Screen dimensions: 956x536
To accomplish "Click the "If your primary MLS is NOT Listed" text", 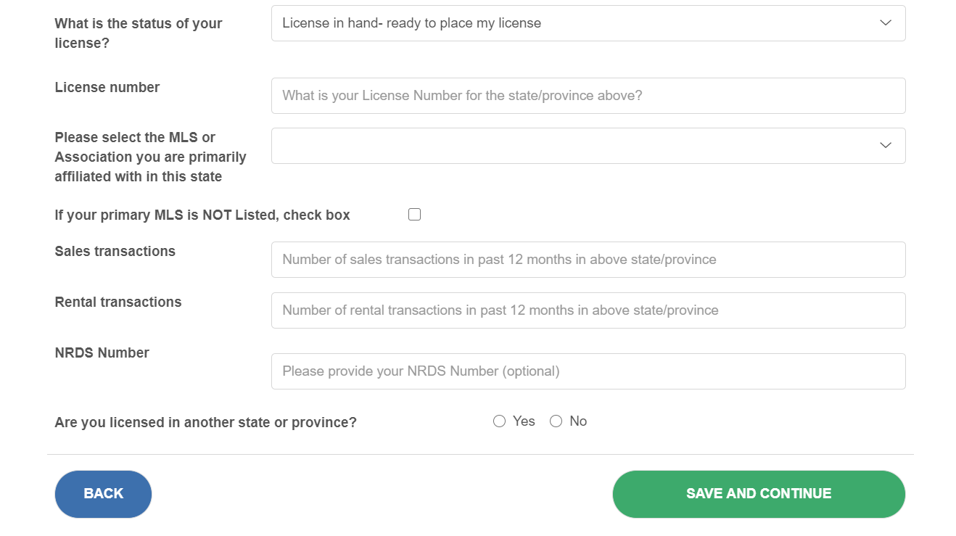I will click(202, 215).
